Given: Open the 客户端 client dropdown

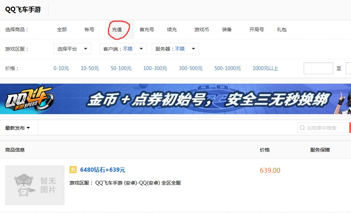Looking at the screenshot, I should pyautogui.click(x=123, y=49).
